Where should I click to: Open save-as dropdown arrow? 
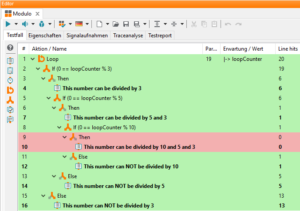145,24
